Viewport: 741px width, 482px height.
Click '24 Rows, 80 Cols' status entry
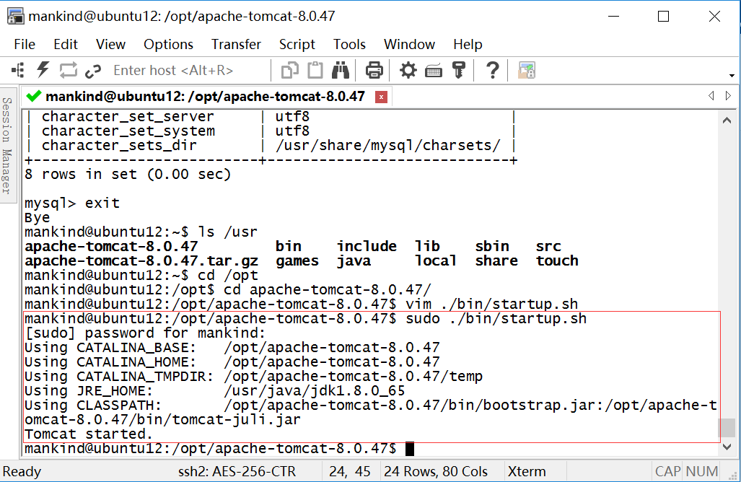pyautogui.click(x=435, y=472)
